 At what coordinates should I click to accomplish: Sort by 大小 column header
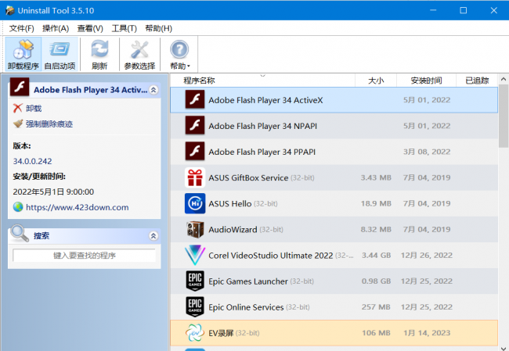pos(376,81)
